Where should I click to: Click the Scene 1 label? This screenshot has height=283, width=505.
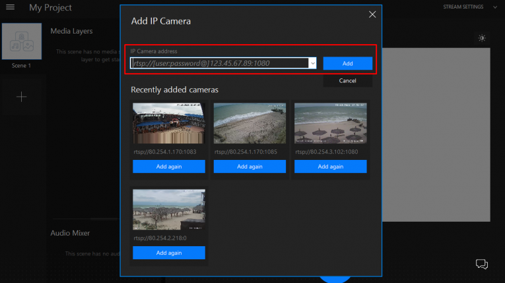(21, 66)
